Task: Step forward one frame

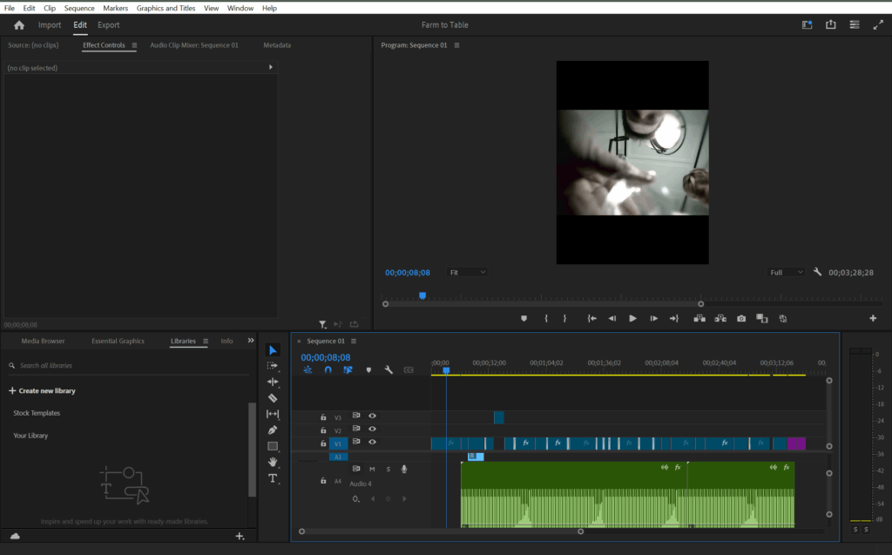Action: pyautogui.click(x=653, y=319)
